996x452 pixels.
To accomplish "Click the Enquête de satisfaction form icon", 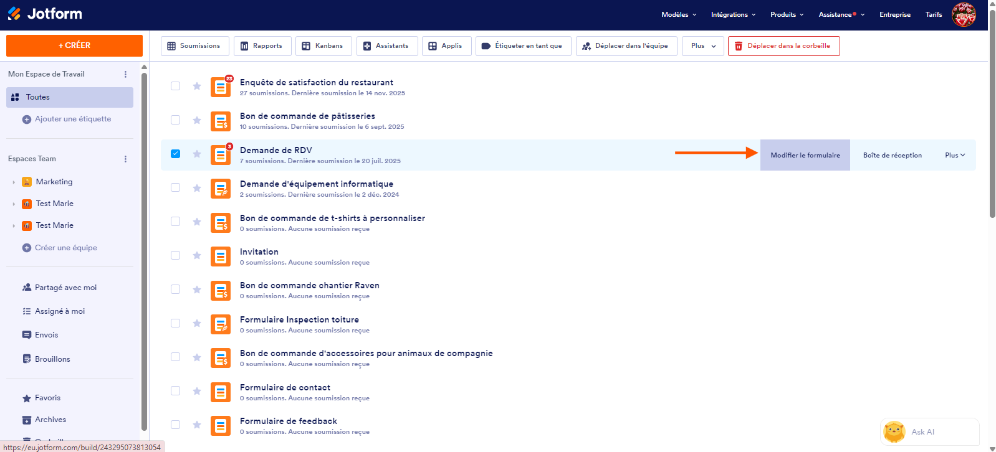I will pos(221,87).
